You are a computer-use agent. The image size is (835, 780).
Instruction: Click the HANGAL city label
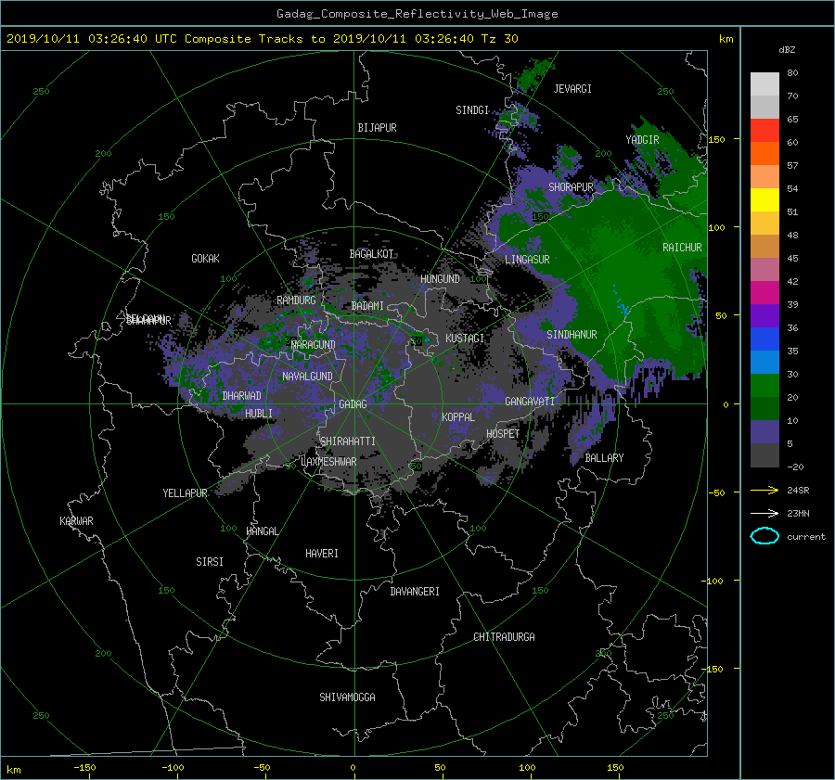point(262,531)
